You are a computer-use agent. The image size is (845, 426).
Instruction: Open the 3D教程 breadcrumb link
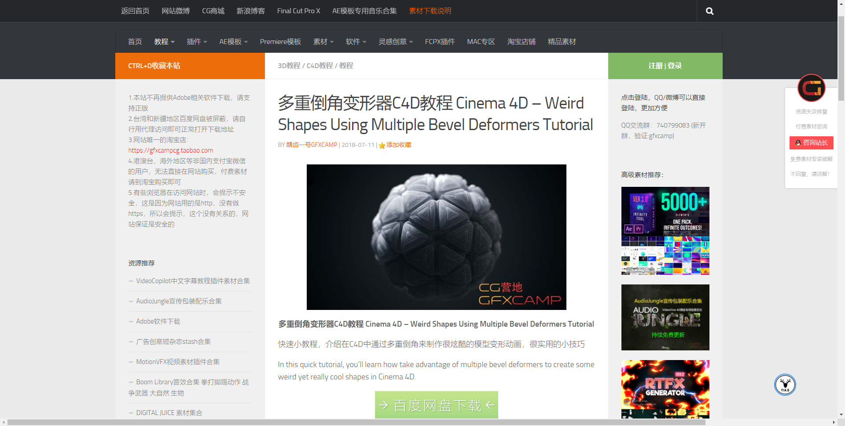coord(289,66)
